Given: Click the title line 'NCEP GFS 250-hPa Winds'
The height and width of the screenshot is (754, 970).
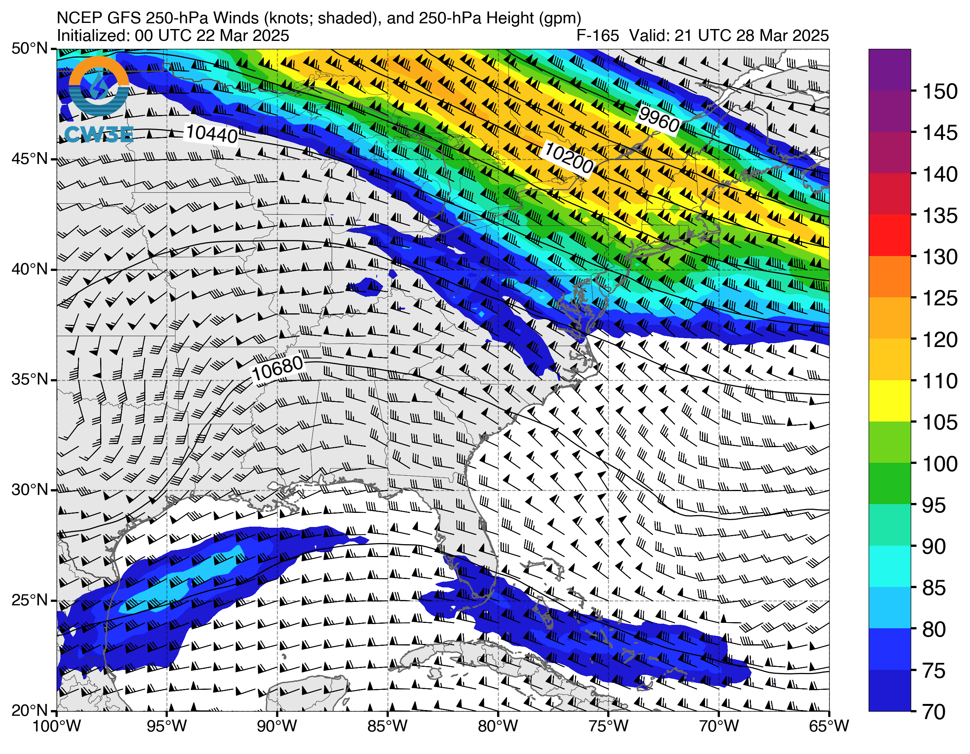Looking at the screenshot, I should click(x=319, y=18).
